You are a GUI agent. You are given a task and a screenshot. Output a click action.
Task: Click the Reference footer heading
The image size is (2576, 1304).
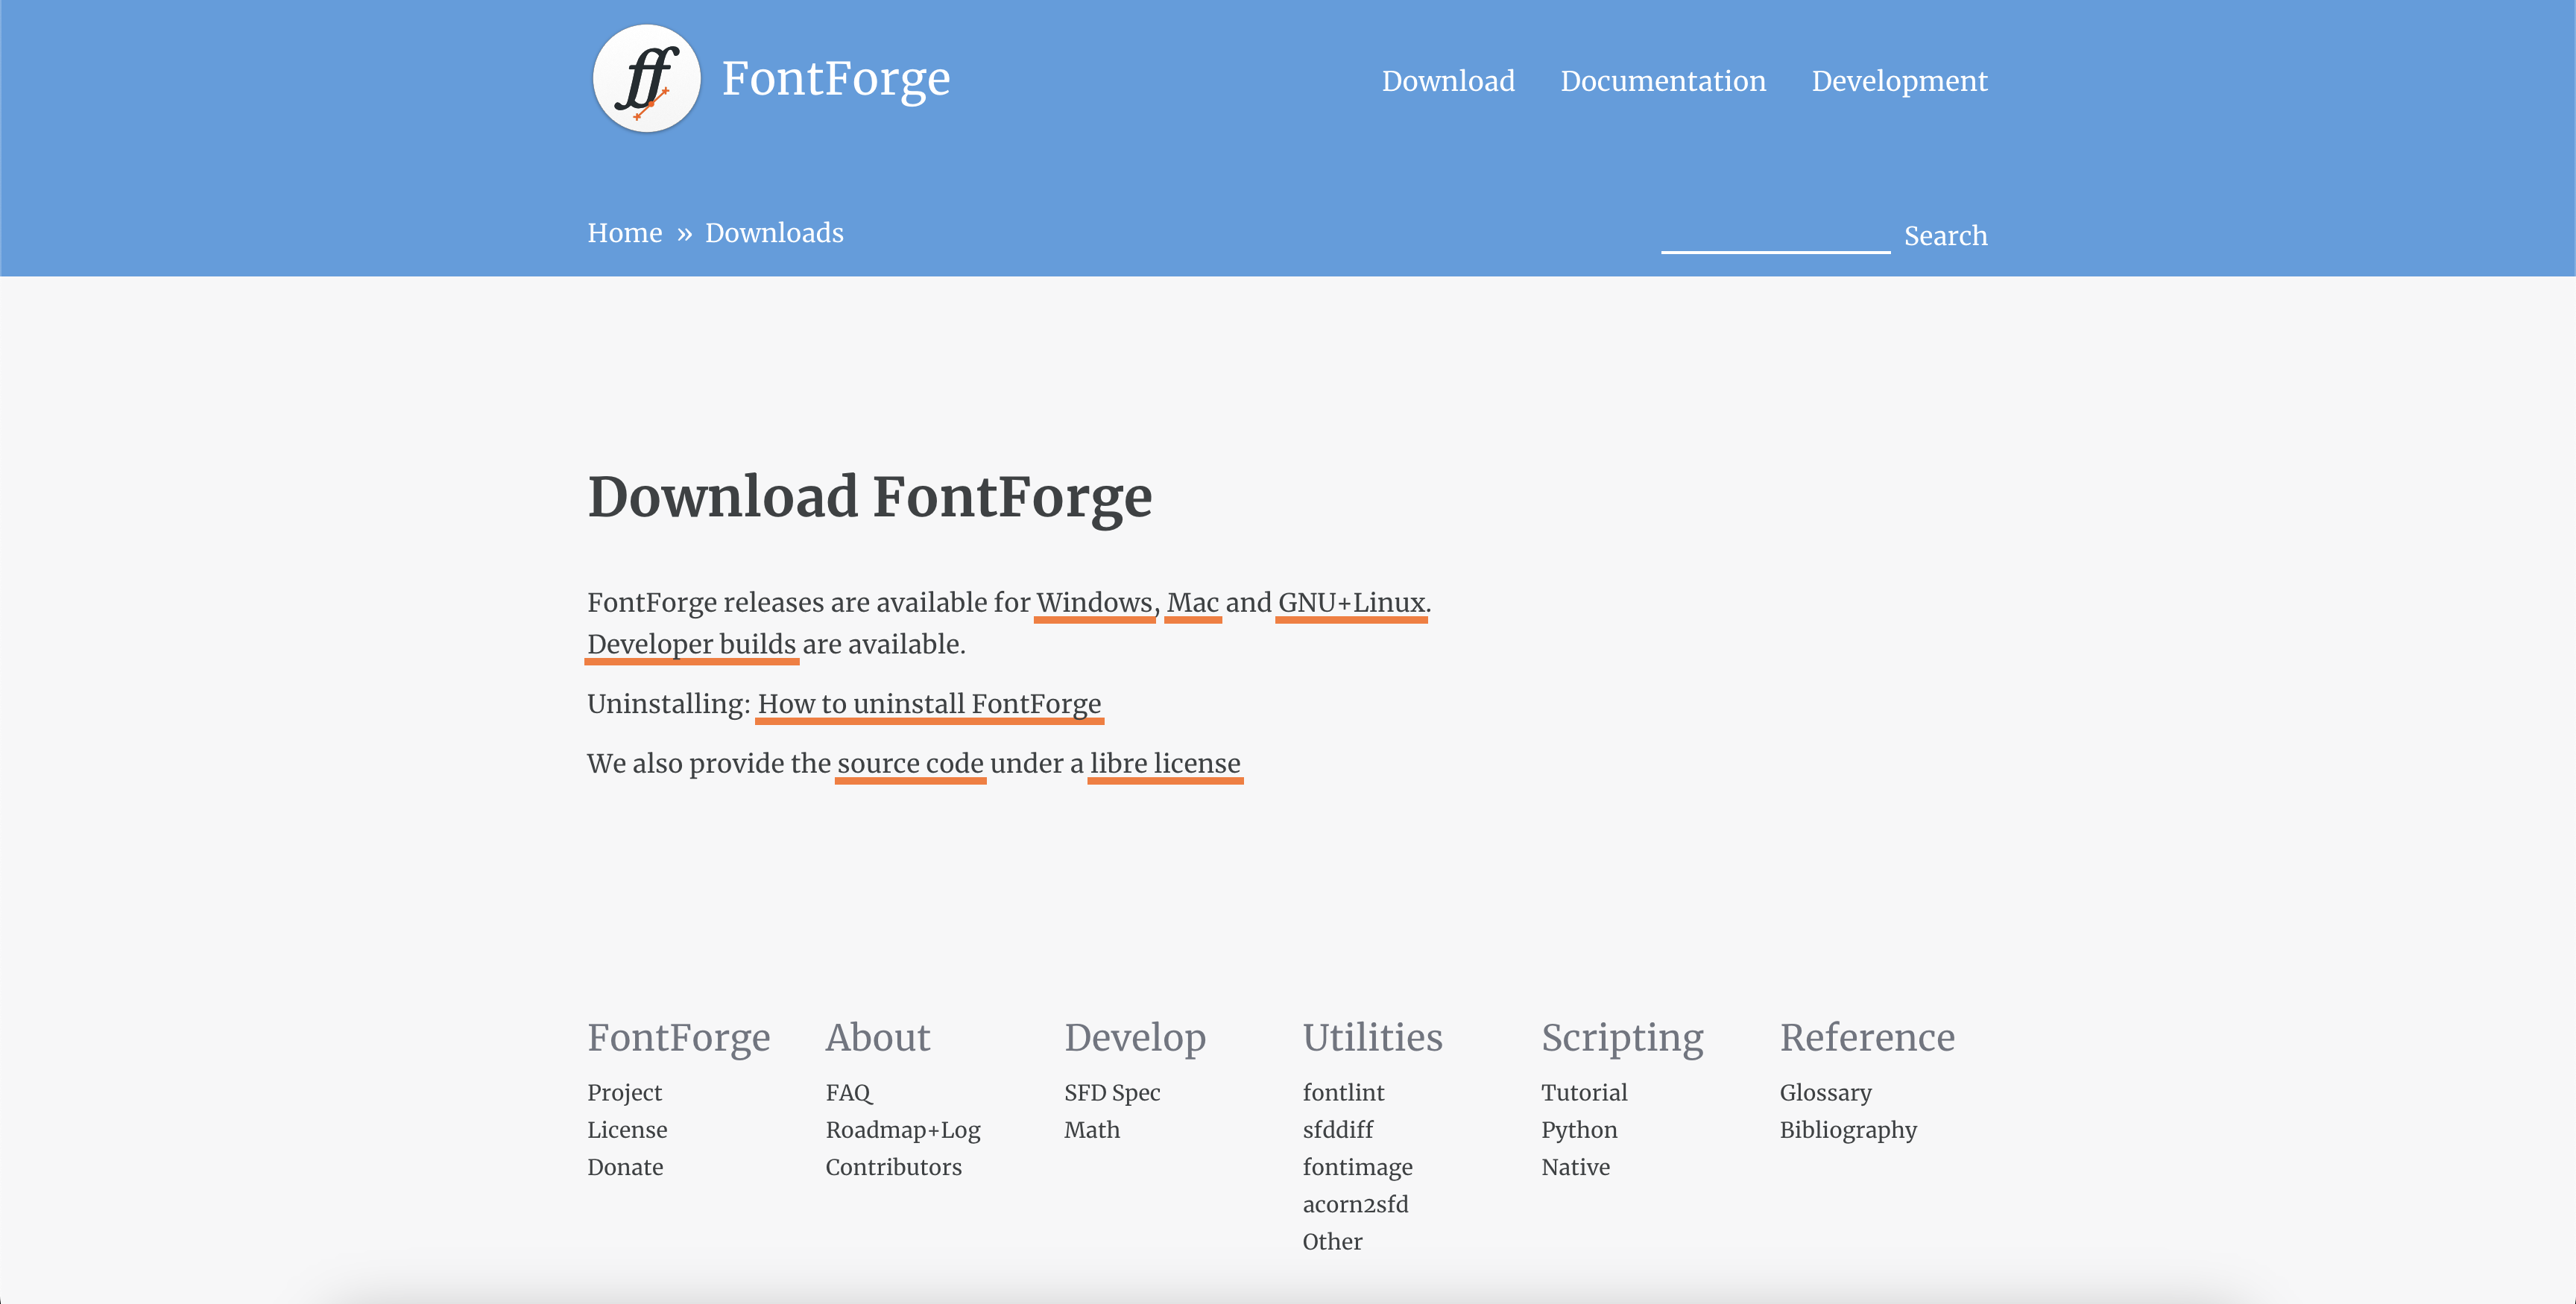(x=1867, y=1038)
